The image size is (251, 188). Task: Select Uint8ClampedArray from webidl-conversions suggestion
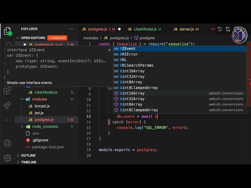pyautogui.click(x=180, y=110)
